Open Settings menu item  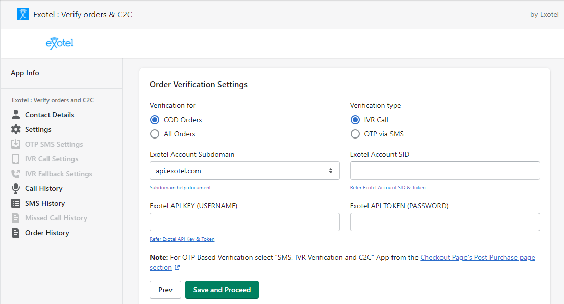(x=38, y=129)
